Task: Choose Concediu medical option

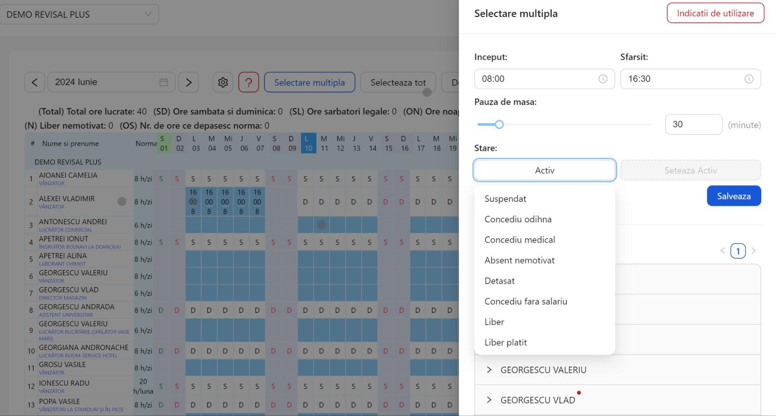Action: (519, 240)
